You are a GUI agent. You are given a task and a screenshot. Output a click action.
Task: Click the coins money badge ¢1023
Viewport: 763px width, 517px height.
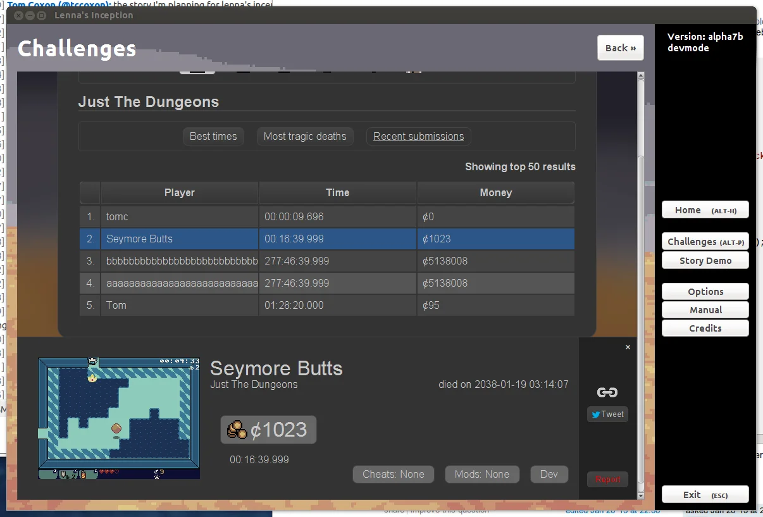(x=268, y=430)
